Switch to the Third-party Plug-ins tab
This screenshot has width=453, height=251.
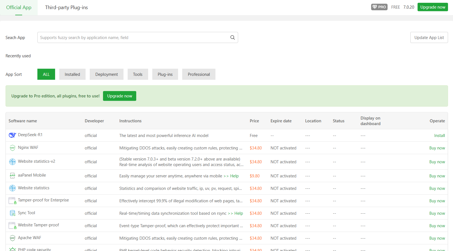coord(66,7)
